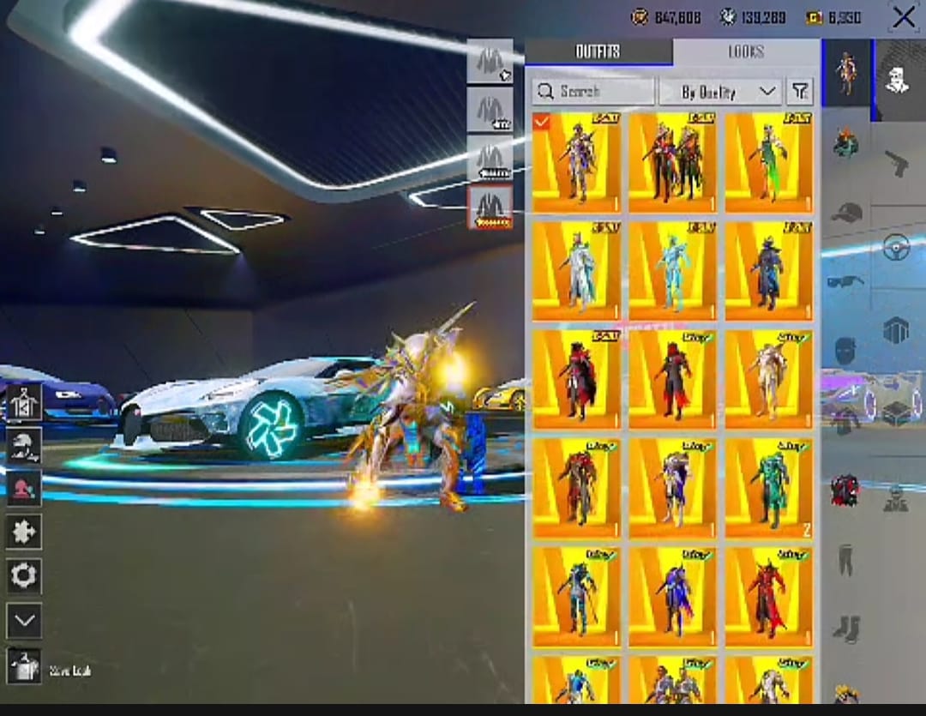Open the red black jacket category icon
The width and height of the screenshot is (926, 716).
[x=845, y=490]
